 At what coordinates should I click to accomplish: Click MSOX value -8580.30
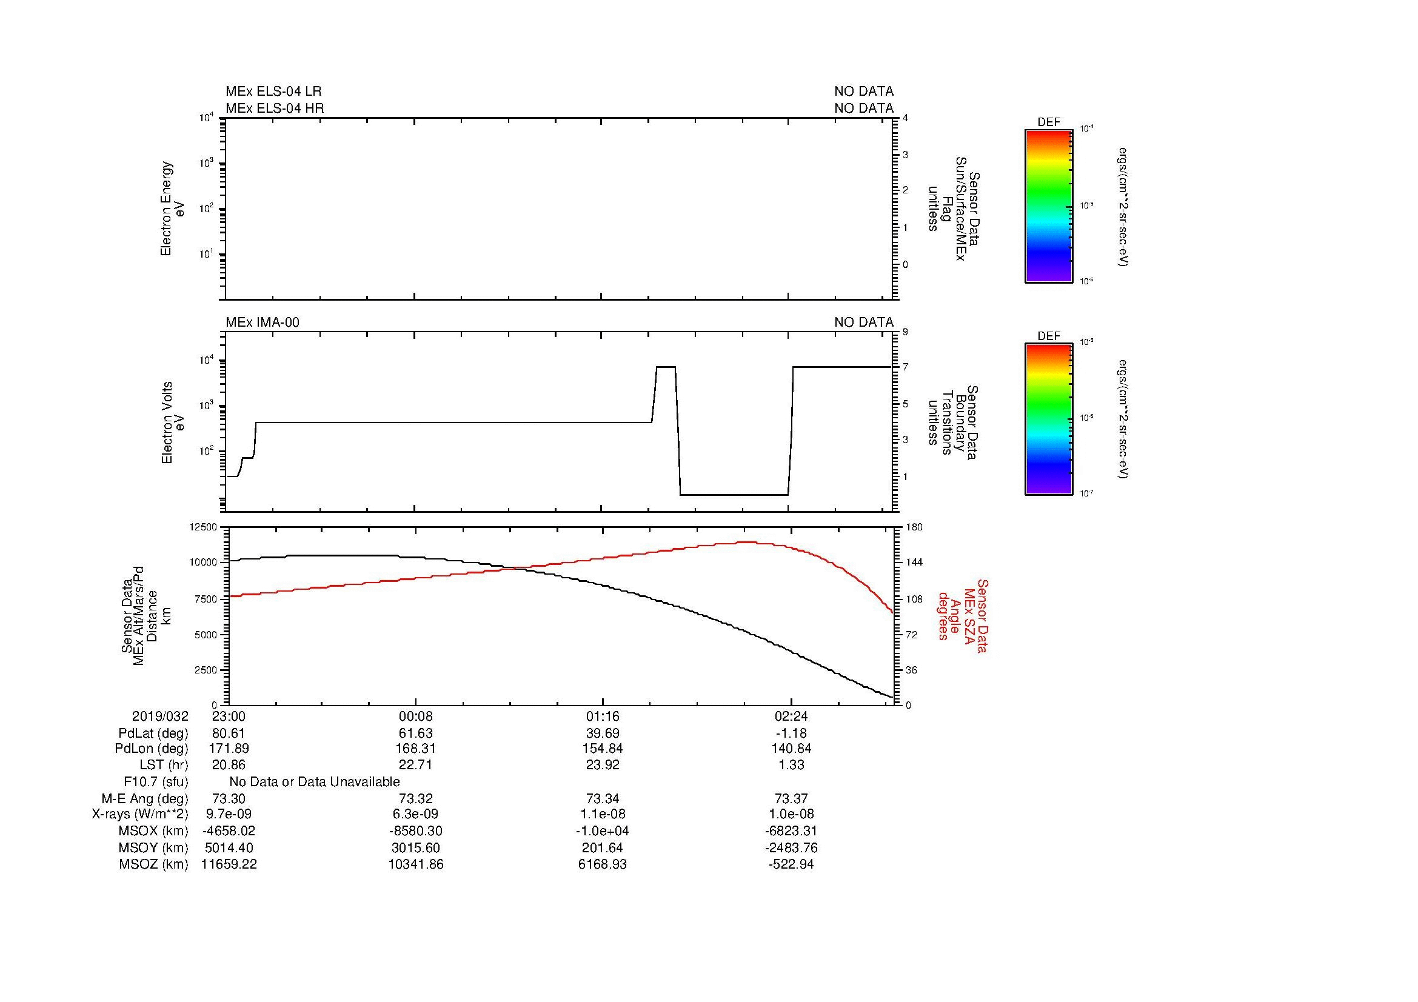point(416,832)
